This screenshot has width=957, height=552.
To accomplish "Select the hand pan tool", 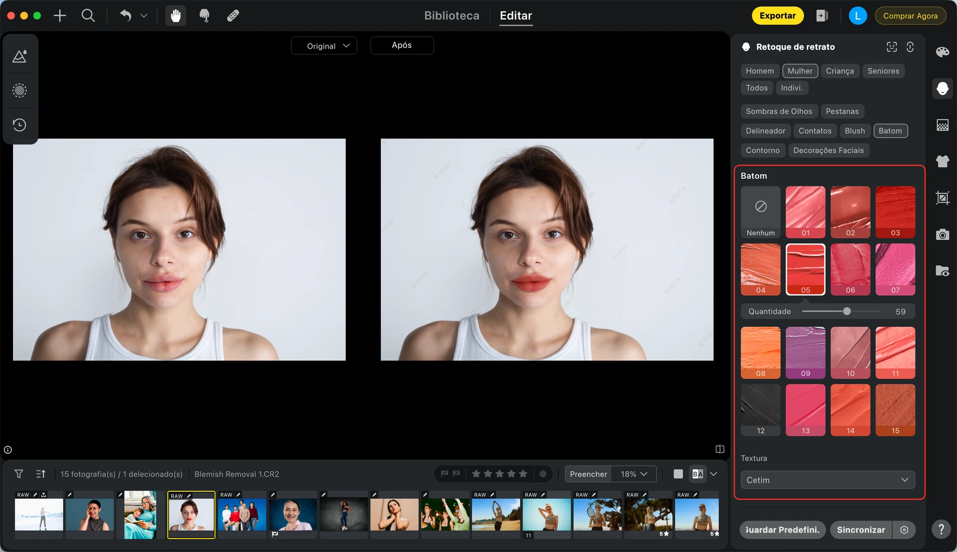I will pos(175,16).
